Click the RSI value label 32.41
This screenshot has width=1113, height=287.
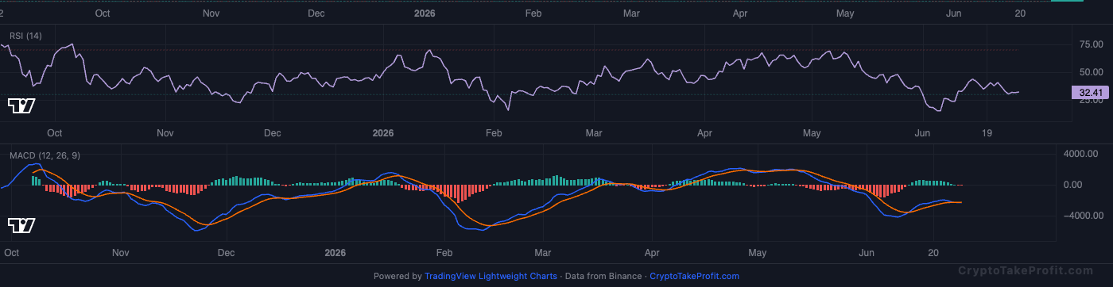point(1089,93)
